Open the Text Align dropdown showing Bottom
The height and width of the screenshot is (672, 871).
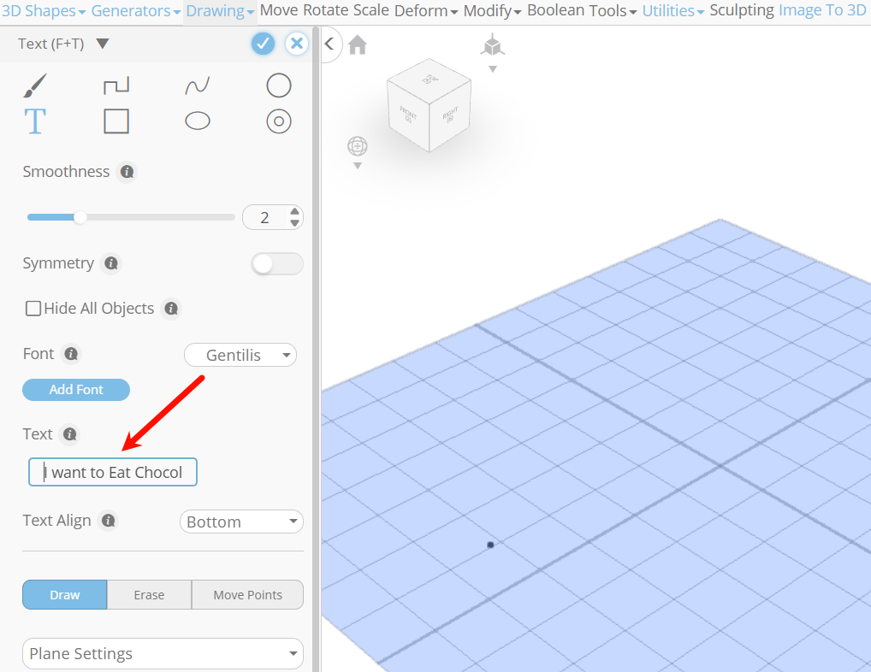point(241,522)
